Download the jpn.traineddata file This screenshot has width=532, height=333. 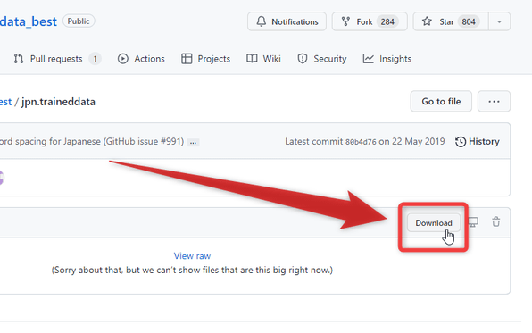(434, 222)
